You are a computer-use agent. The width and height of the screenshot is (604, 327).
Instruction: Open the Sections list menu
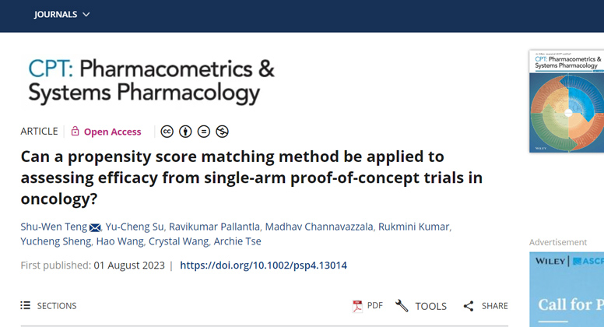(49, 306)
